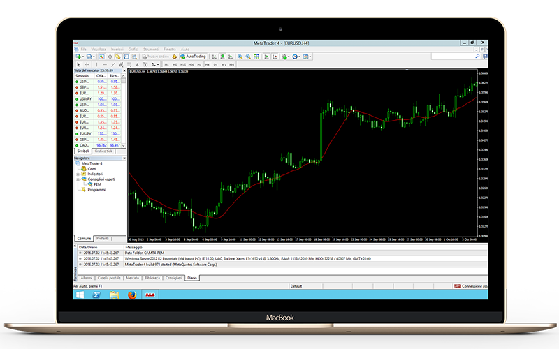Select USDJPY row in market watch
559x349 pixels.
(x=97, y=98)
